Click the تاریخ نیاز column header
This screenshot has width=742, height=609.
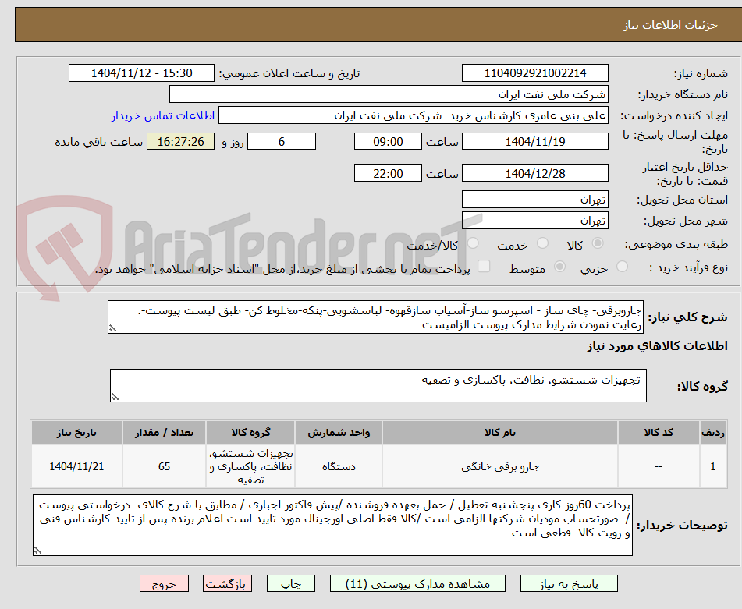(x=76, y=433)
